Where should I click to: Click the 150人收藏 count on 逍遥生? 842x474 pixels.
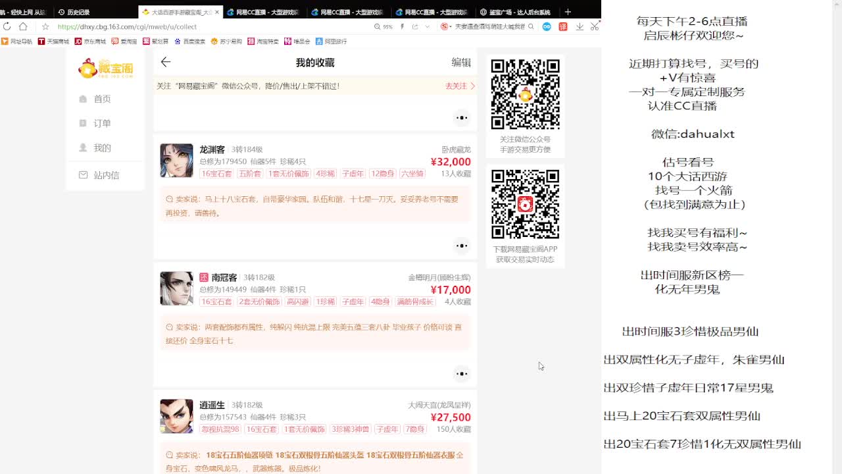[x=454, y=429]
